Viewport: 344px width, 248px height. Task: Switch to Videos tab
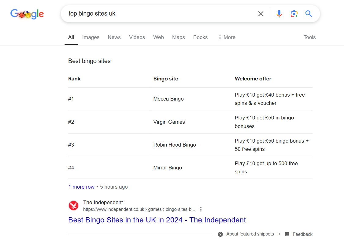pos(137,37)
